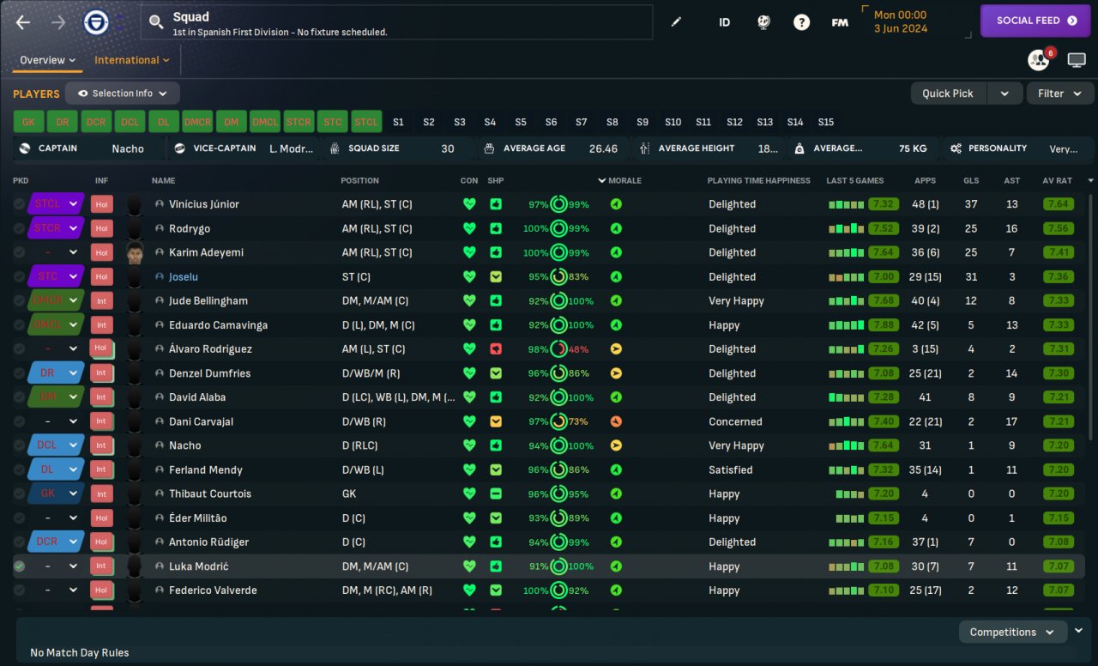Open the Filter dropdown
1098x666 pixels.
click(1060, 94)
